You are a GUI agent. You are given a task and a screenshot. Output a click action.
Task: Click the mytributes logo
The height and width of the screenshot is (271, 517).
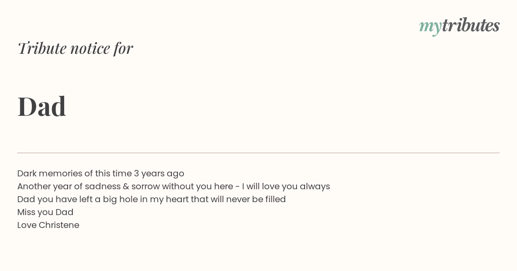[x=459, y=26]
